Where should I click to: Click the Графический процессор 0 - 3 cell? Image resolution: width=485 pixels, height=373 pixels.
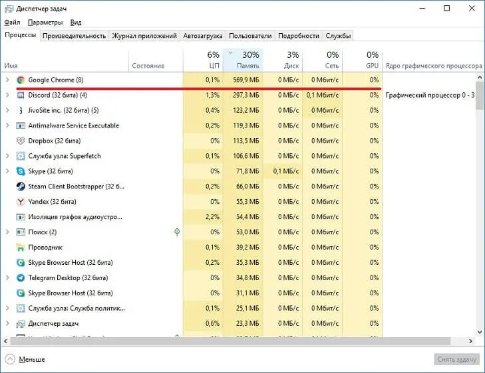click(x=430, y=95)
